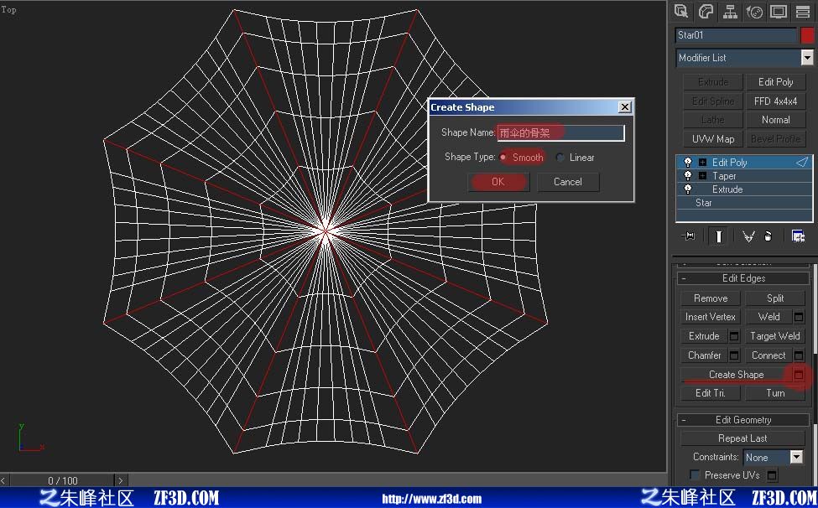
Task: Toggle the Edit Poly modifier lightbulb
Action: pos(688,162)
